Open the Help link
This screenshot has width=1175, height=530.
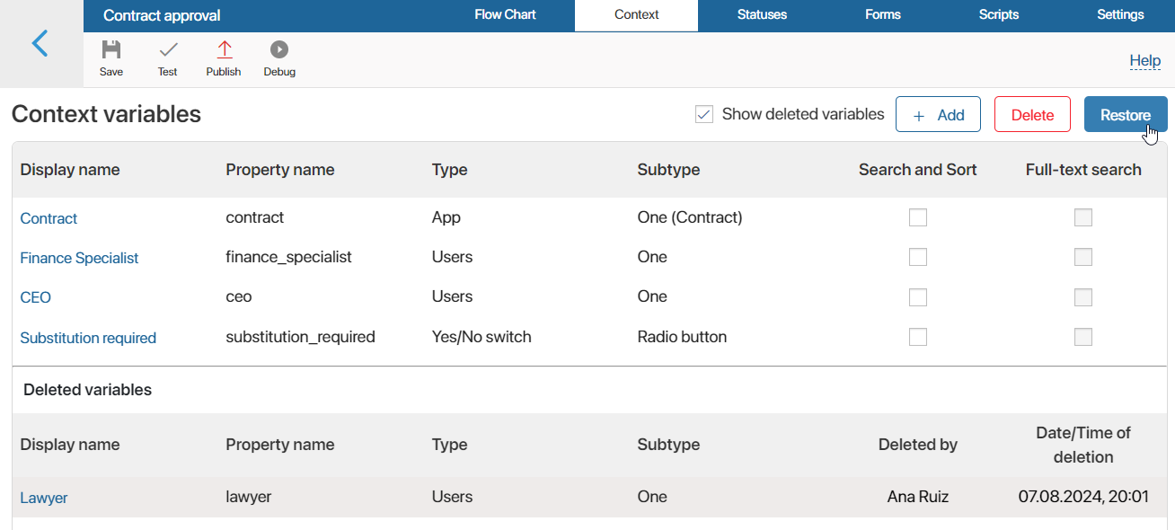(x=1144, y=61)
